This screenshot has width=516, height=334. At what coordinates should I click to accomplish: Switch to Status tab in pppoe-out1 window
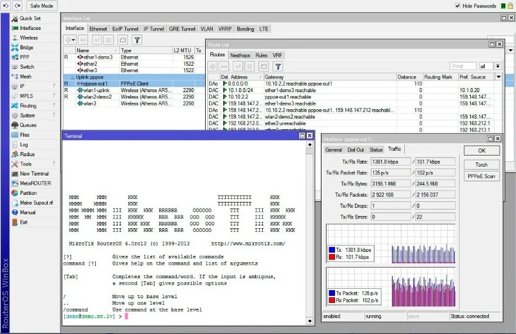376,150
